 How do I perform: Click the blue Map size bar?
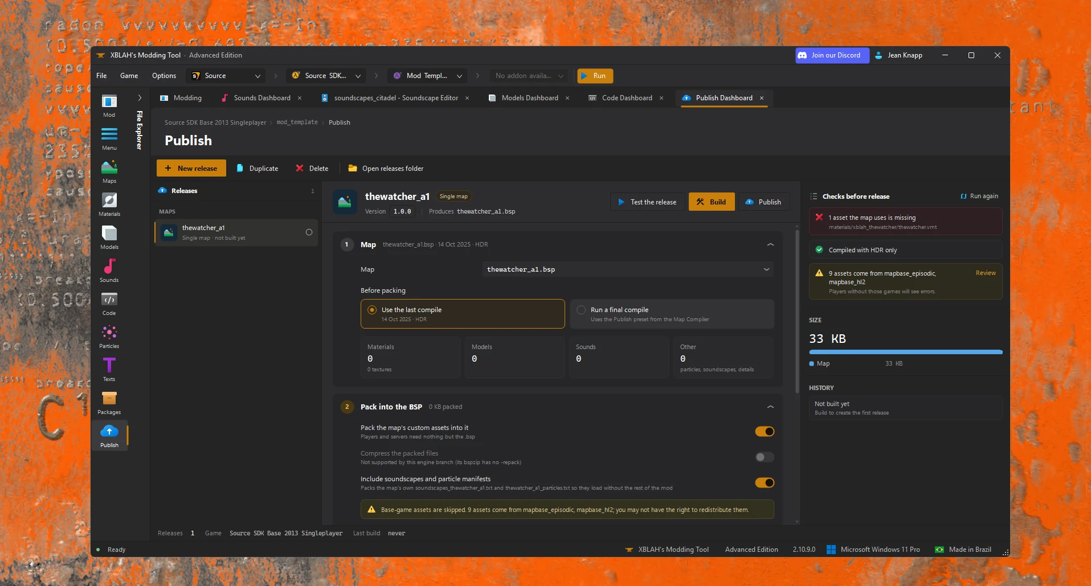coord(905,353)
